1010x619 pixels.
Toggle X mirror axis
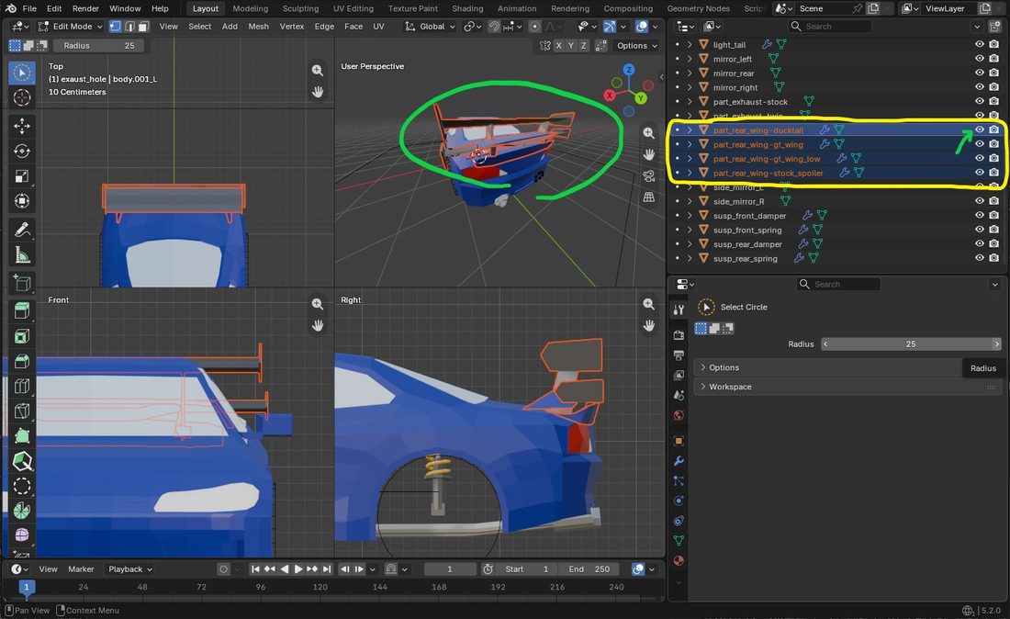click(x=558, y=46)
